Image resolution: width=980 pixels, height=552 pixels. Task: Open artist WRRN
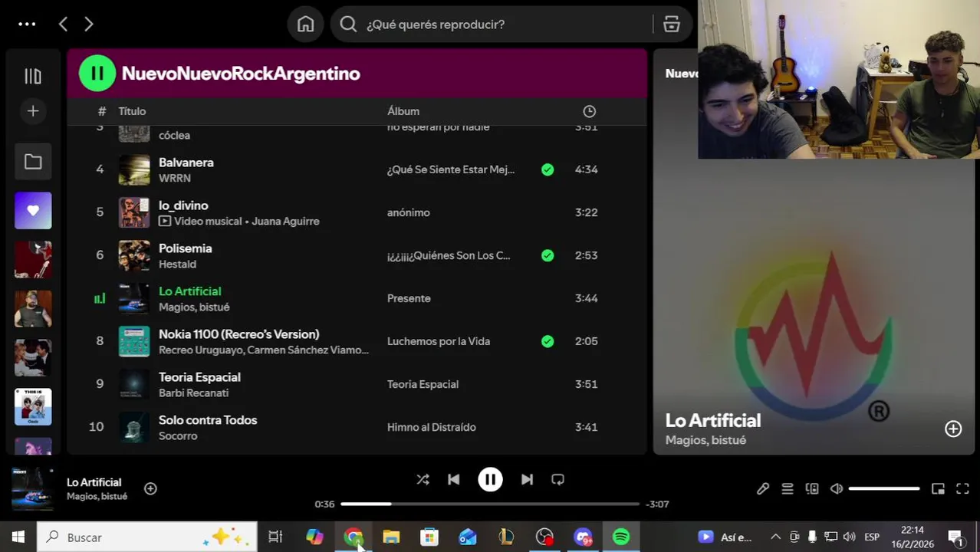[x=175, y=178]
